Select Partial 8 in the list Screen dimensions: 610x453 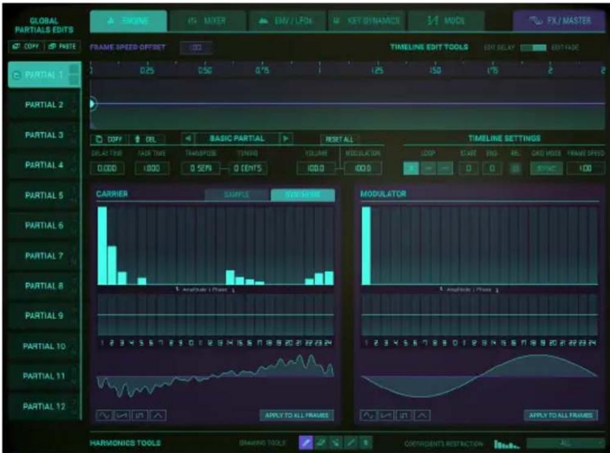click(44, 286)
